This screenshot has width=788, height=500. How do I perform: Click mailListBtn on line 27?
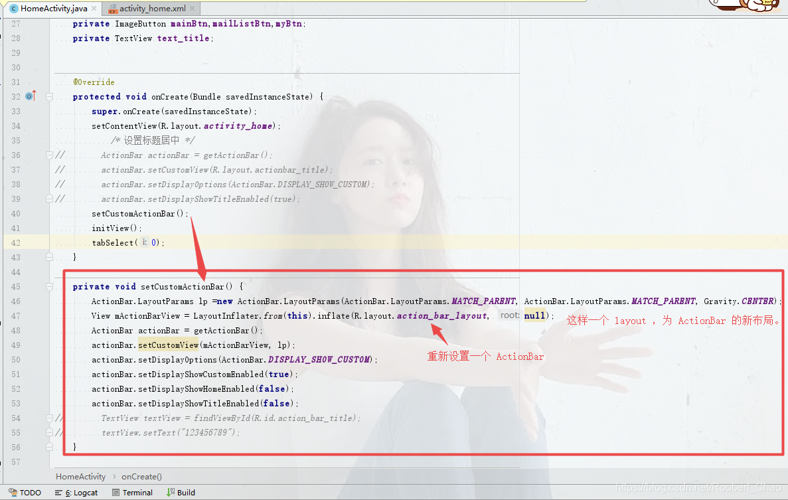pyautogui.click(x=241, y=24)
